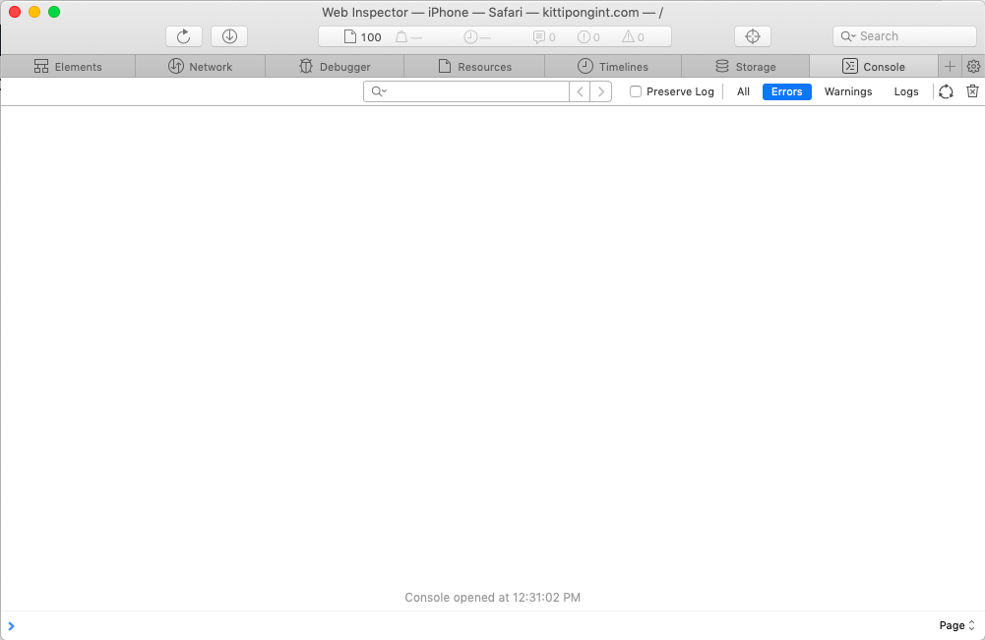Toggle the Errors filter
The height and width of the screenshot is (640, 985).
786,91
